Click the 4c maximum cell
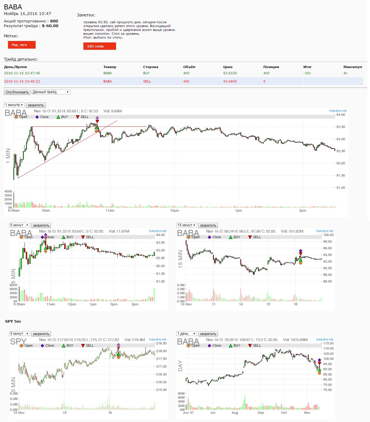 click(346, 73)
